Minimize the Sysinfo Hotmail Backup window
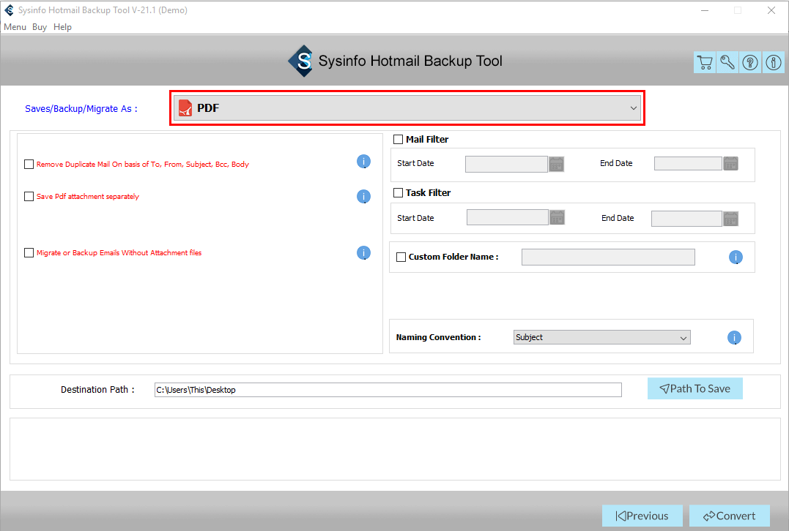Image resolution: width=789 pixels, height=531 pixels. click(705, 10)
